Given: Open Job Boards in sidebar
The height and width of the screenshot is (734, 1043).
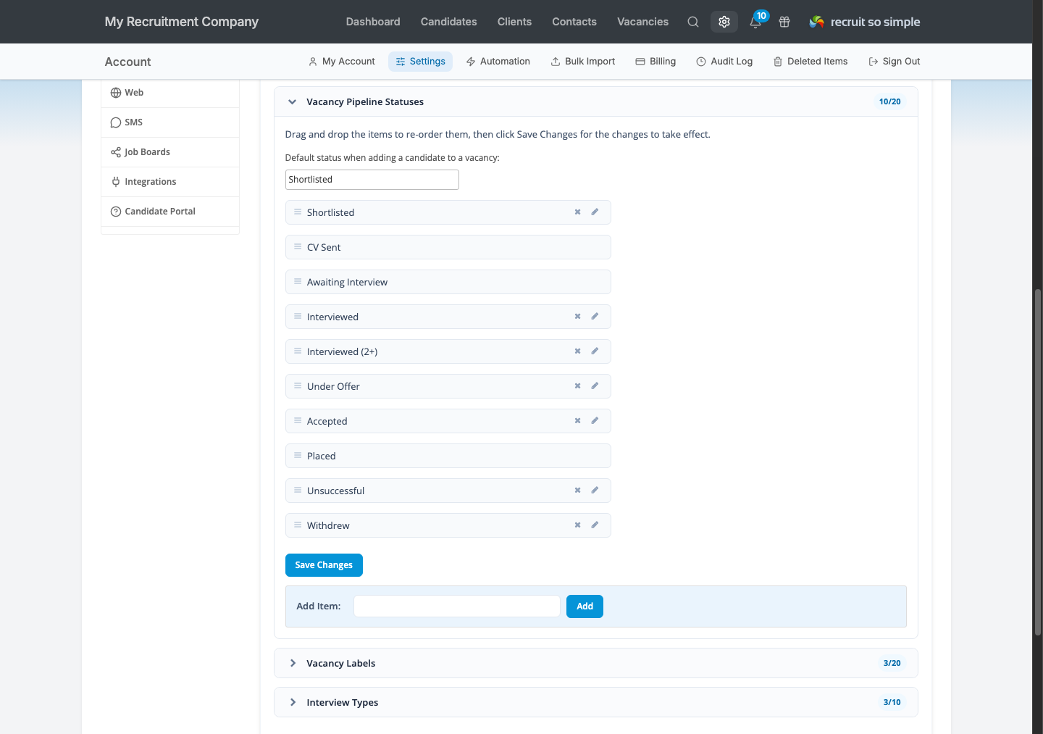Looking at the screenshot, I should point(170,152).
